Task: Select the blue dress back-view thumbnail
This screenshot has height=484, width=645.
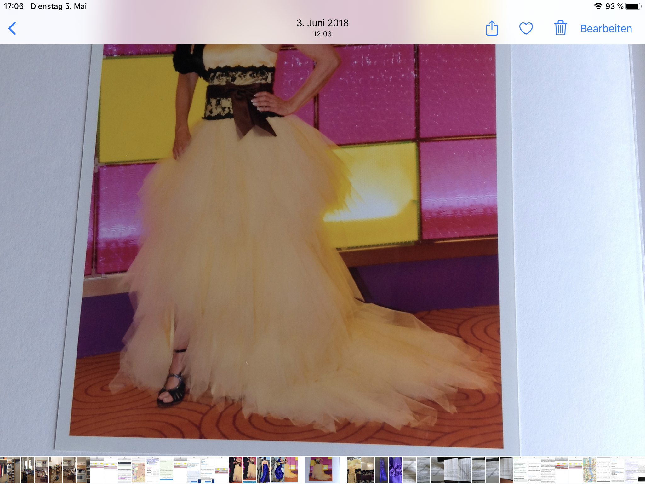Action: (x=263, y=470)
